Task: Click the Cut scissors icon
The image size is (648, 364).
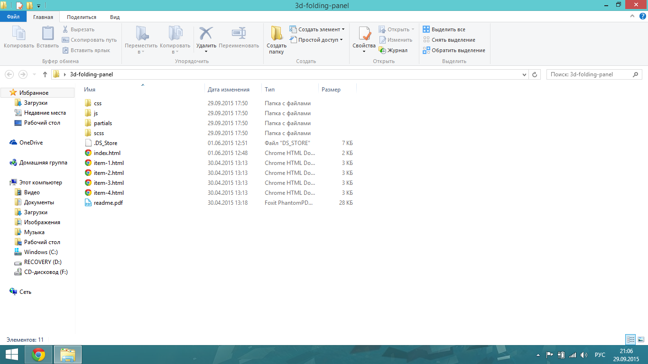Action: (65, 29)
